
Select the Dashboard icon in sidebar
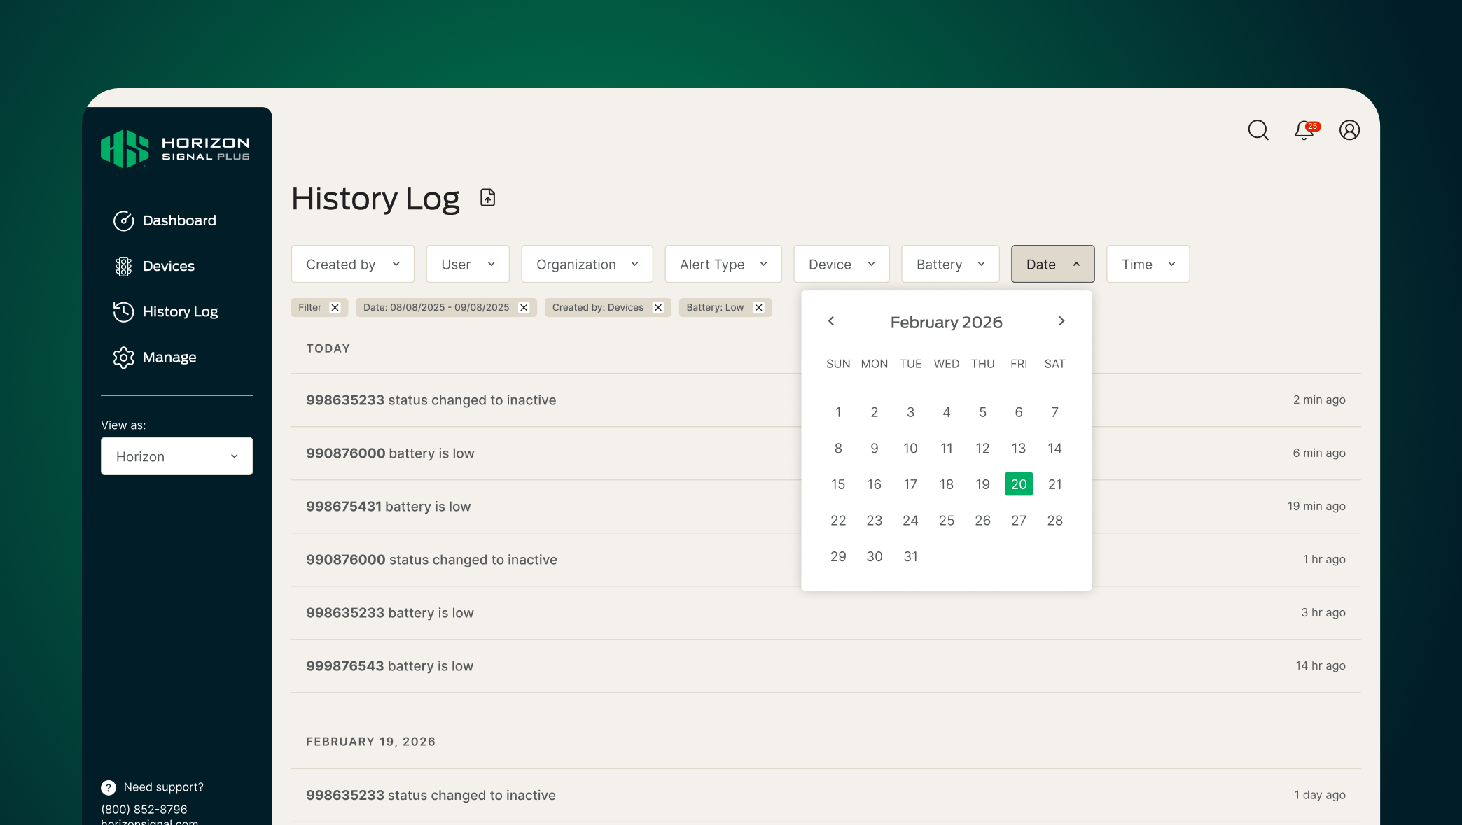click(x=123, y=220)
